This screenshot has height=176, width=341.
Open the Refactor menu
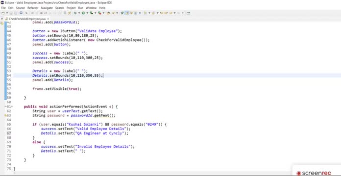[x=33, y=8]
